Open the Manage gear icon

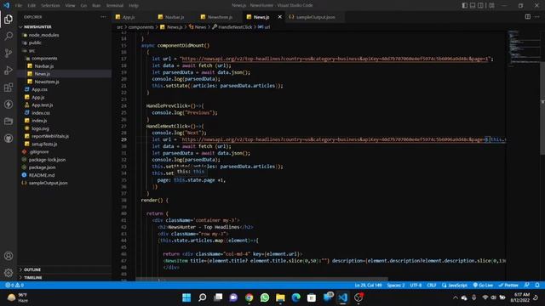tap(9, 273)
